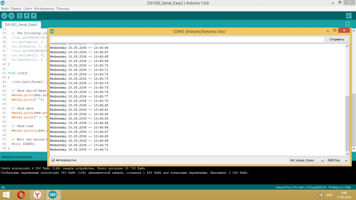
Task: Switch the ENG input language indicator
Action: pos(330,195)
